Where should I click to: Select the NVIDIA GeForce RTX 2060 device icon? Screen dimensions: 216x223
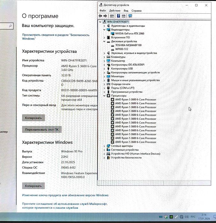(x=113, y=33)
